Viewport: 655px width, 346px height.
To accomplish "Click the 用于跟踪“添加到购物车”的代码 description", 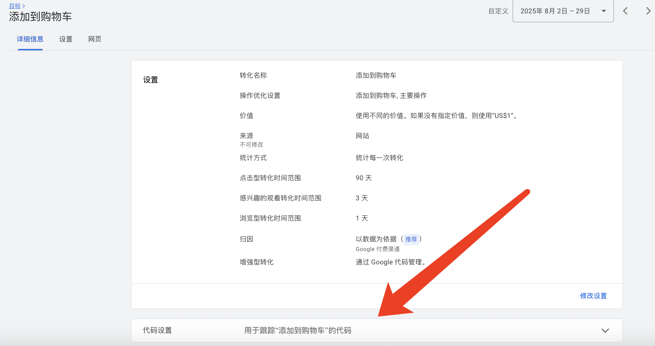I will click(x=298, y=331).
